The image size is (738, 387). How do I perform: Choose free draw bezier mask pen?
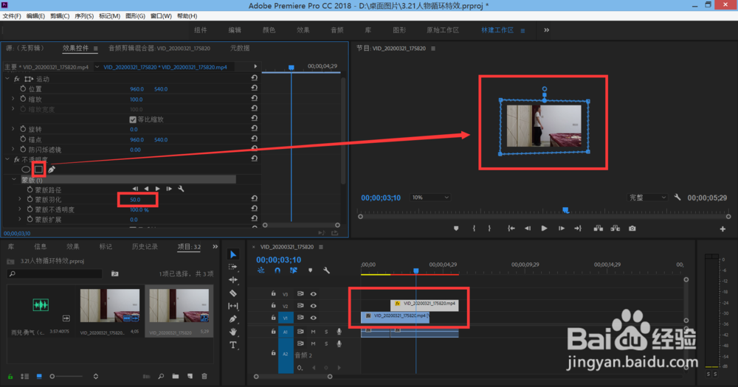(52, 170)
